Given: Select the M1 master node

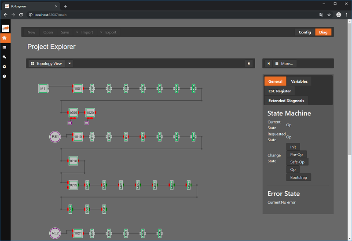Looking at the screenshot, I should coord(43,89).
